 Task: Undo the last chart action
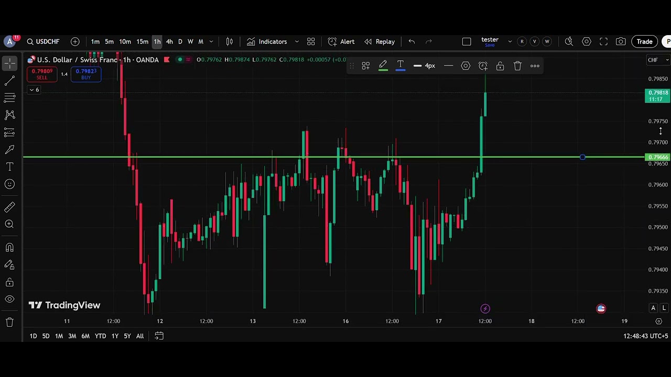[412, 42]
